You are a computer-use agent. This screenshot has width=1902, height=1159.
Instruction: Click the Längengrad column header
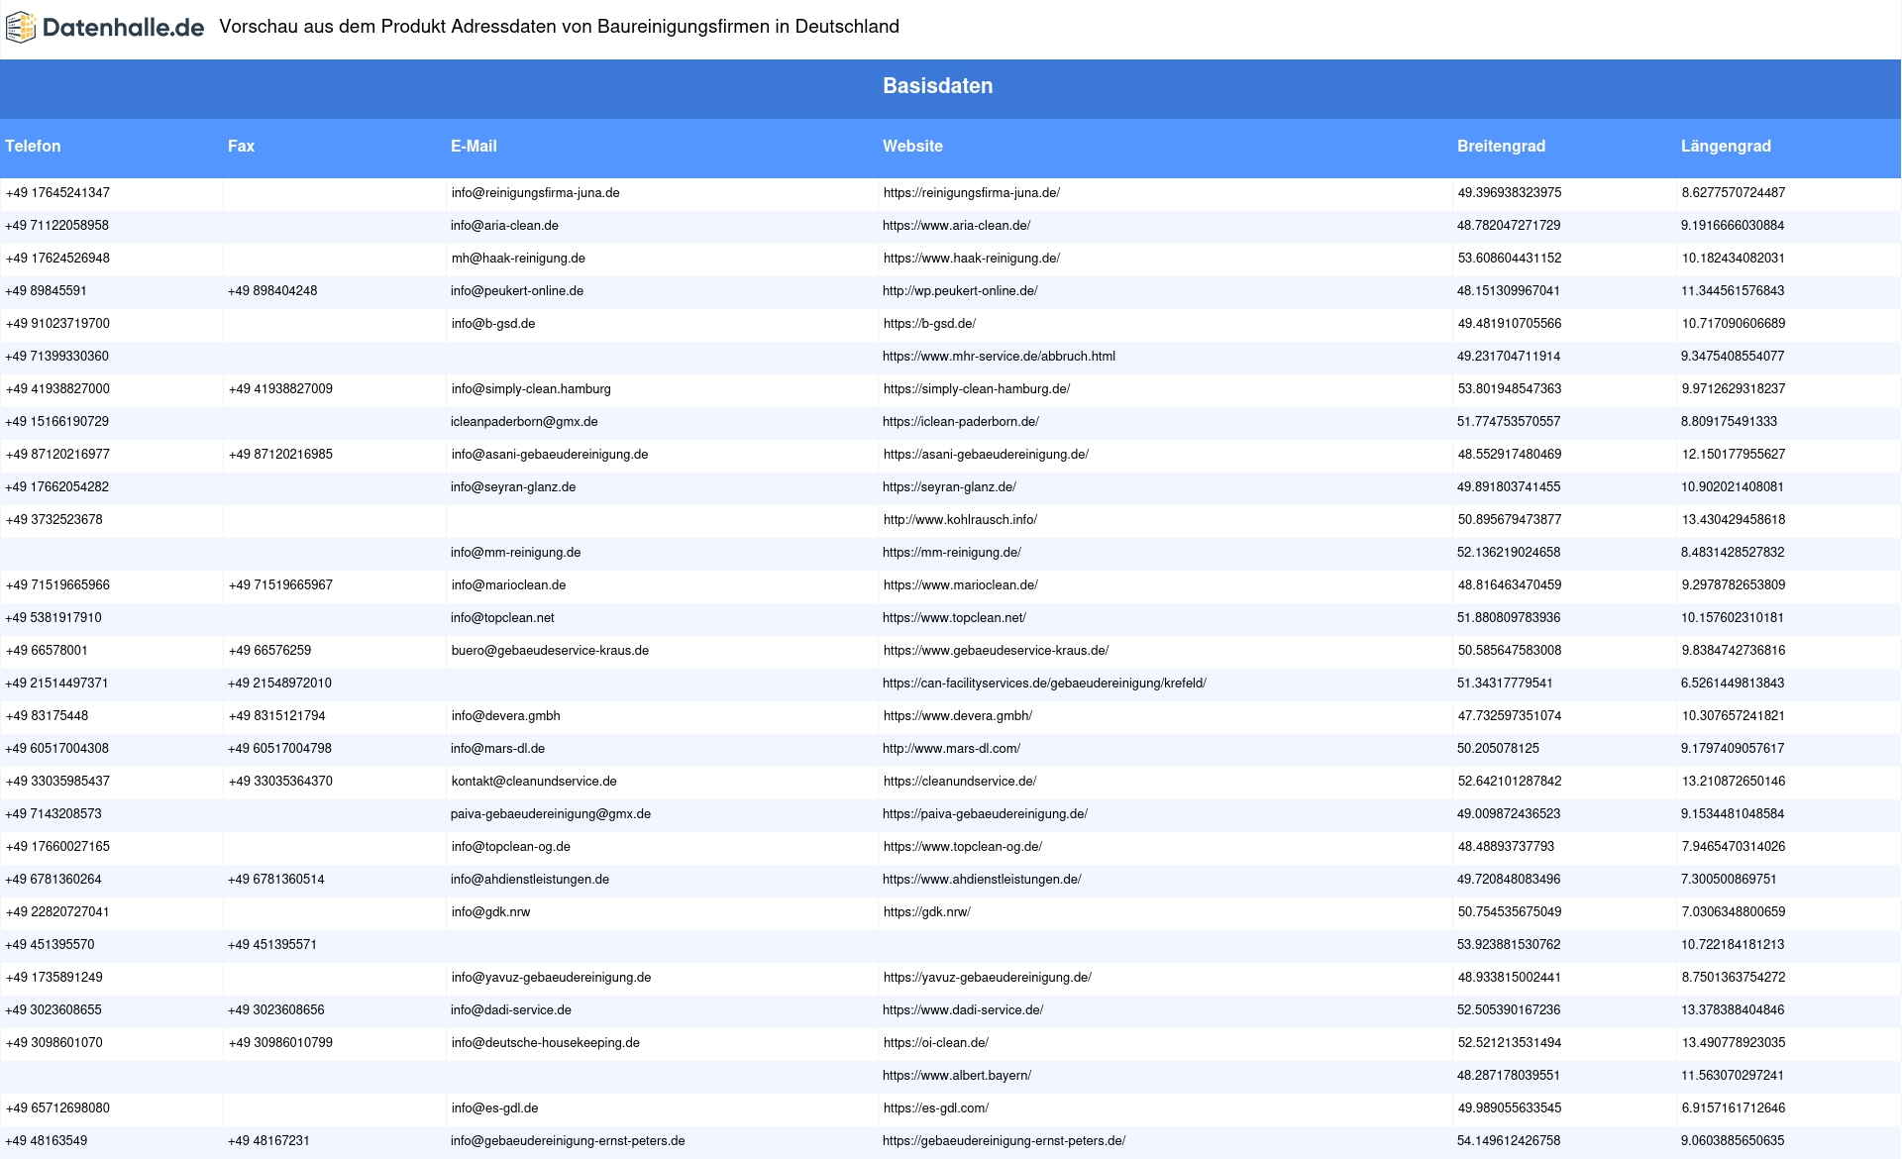(x=1726, y=146)
